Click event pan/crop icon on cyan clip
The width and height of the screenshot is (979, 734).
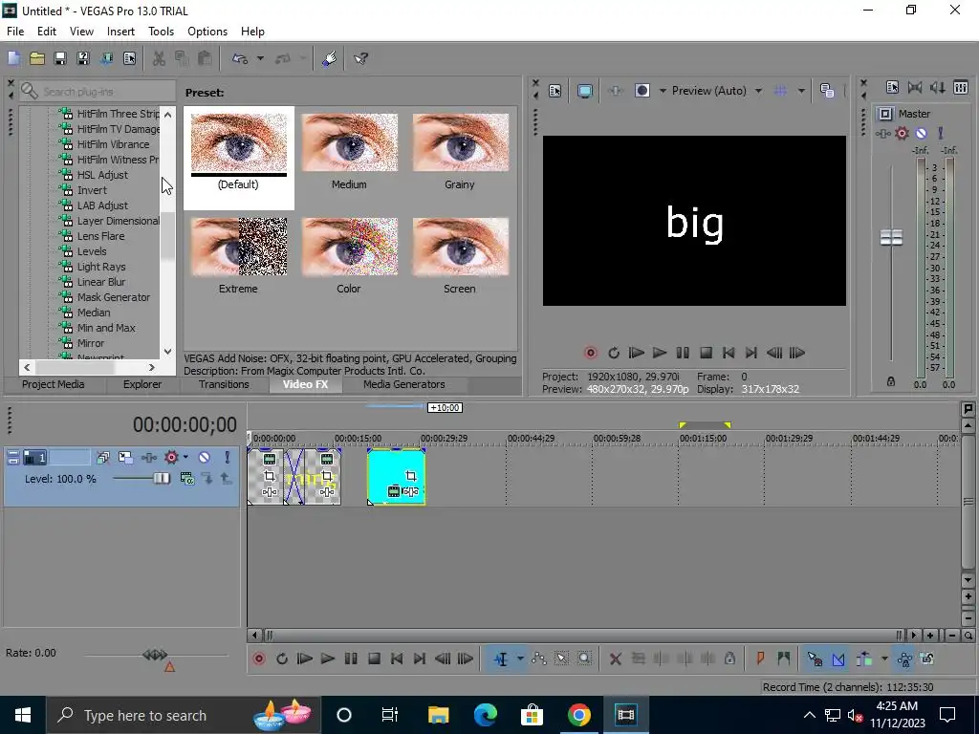point(411,476)
